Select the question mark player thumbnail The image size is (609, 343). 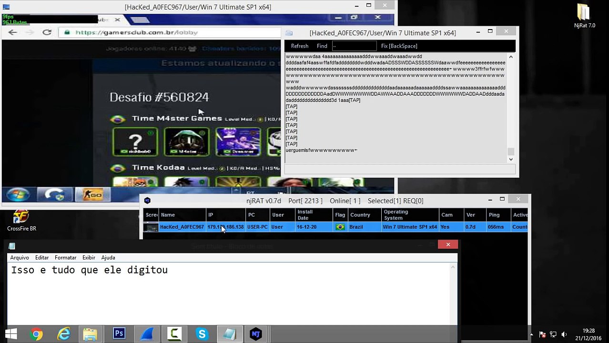pyautogui.click(x=135, y=141)
